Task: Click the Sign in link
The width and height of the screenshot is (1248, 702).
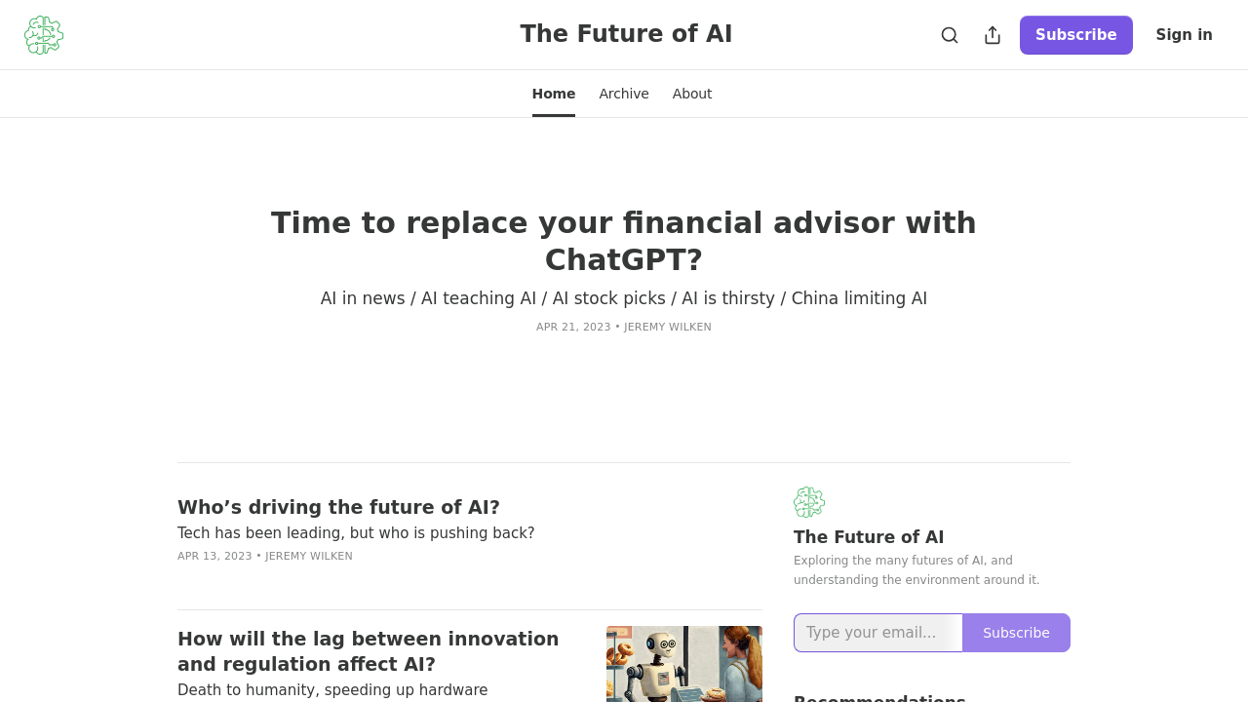Action: coord(1184,34)
